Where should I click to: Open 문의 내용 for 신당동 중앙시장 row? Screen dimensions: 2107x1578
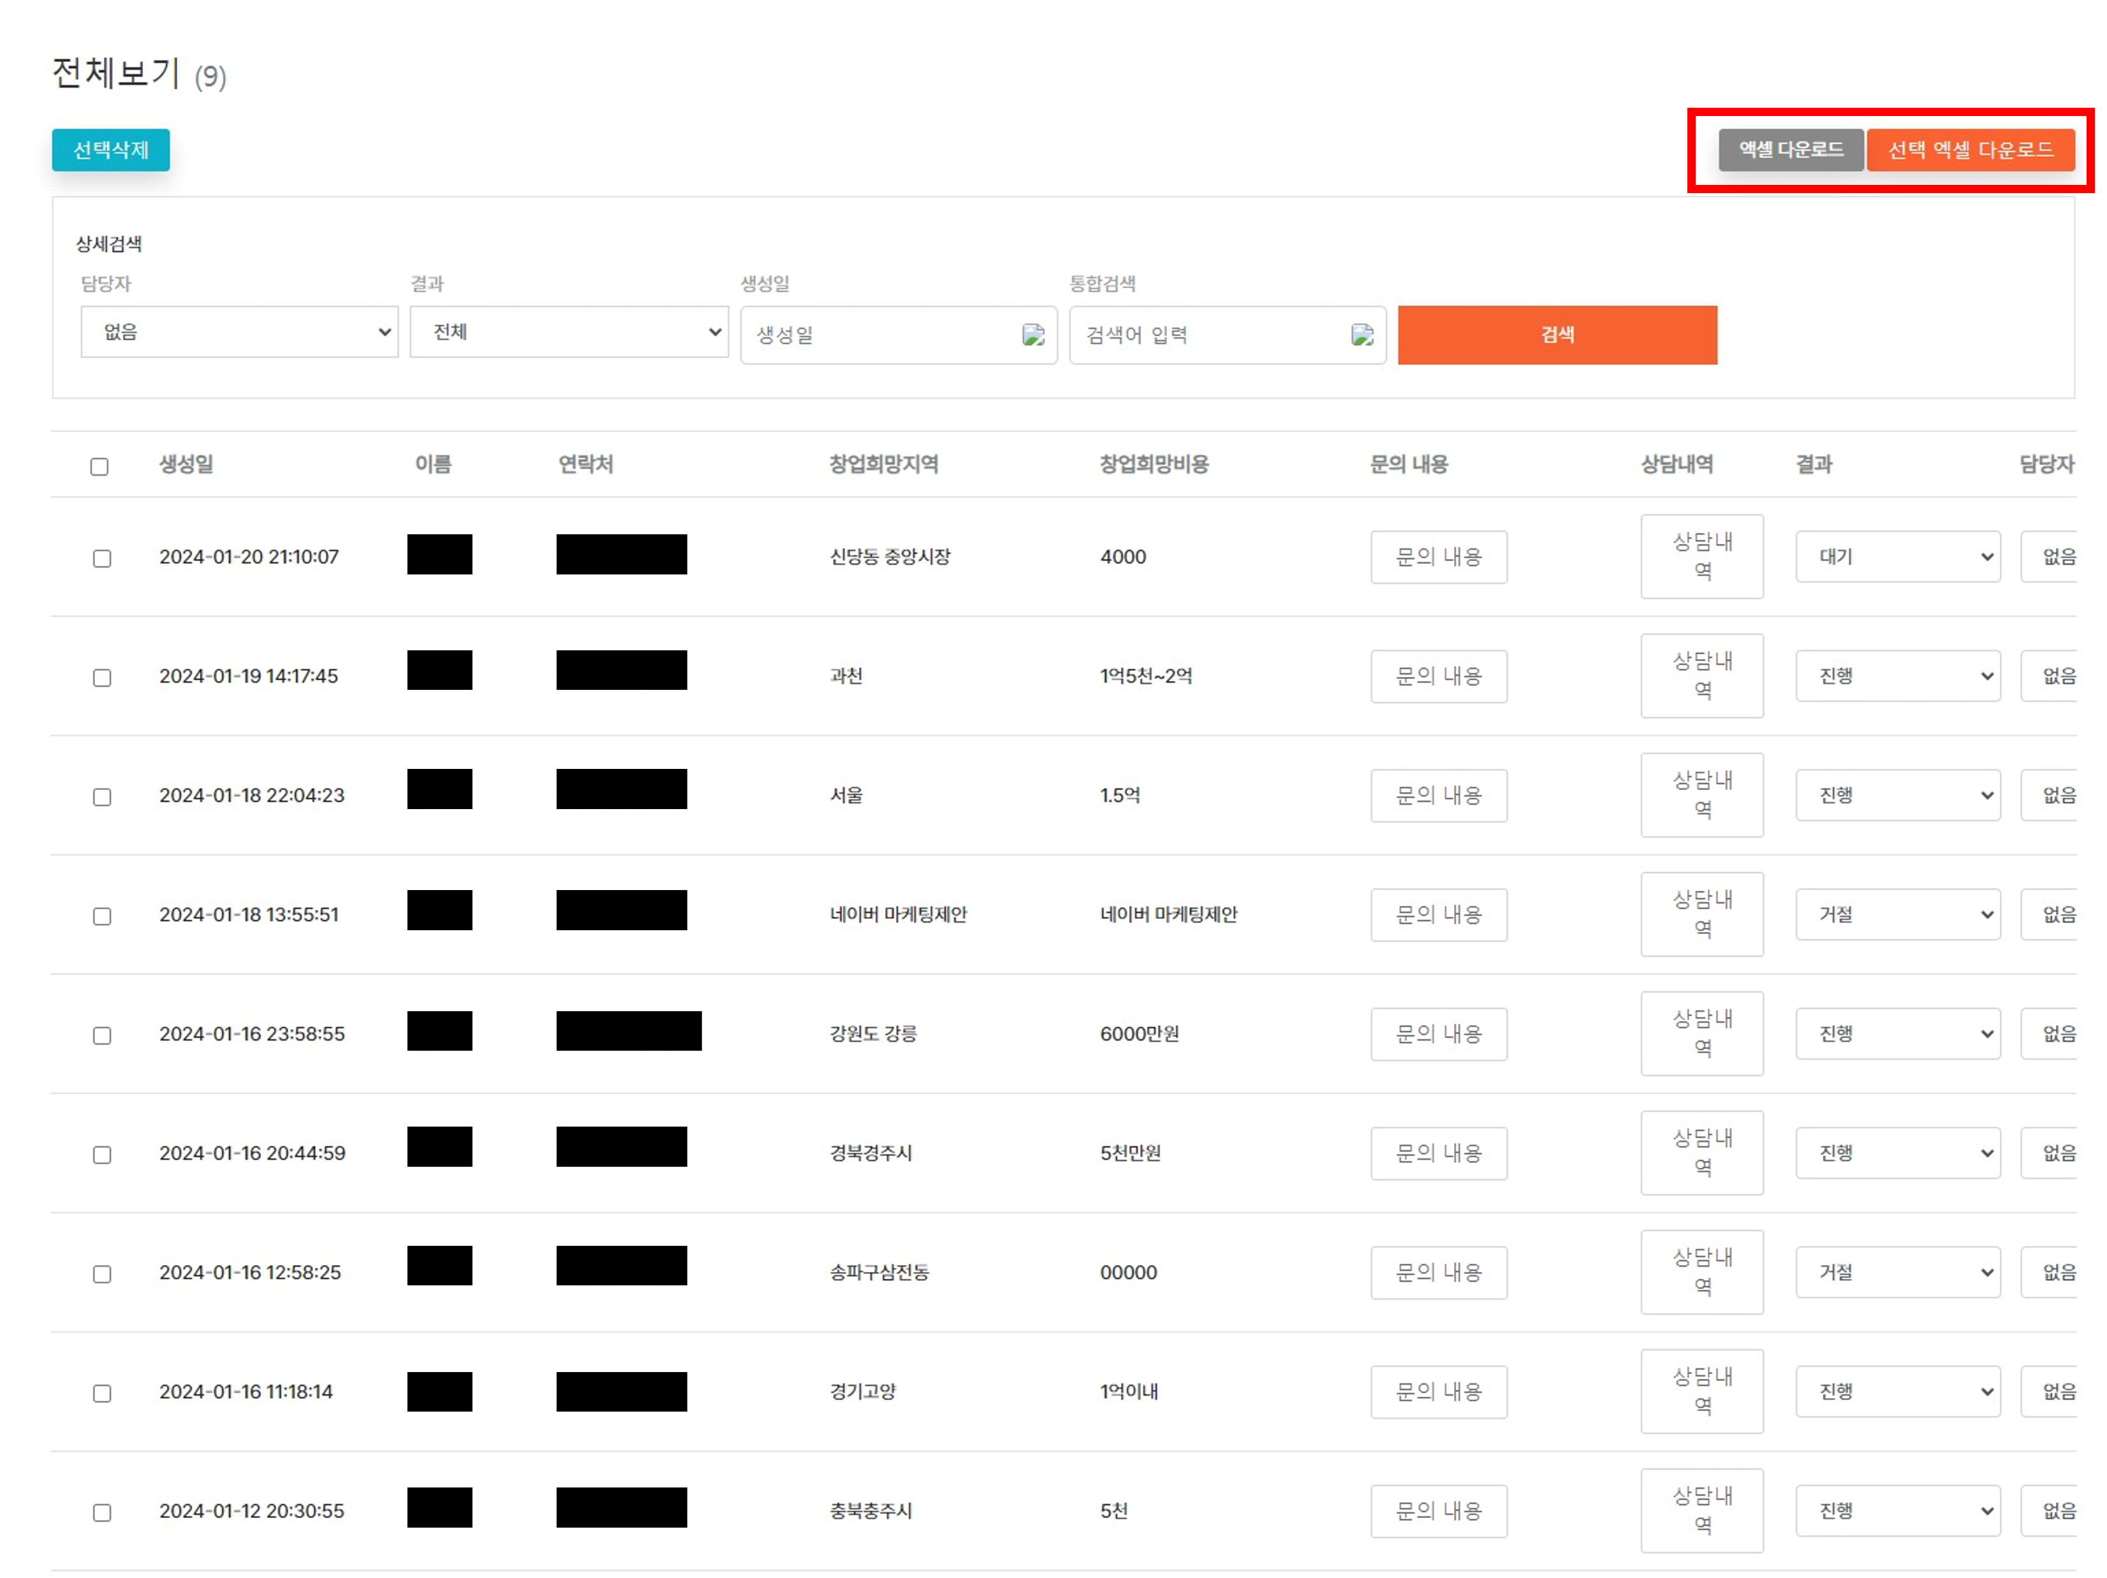[1438, 556]
